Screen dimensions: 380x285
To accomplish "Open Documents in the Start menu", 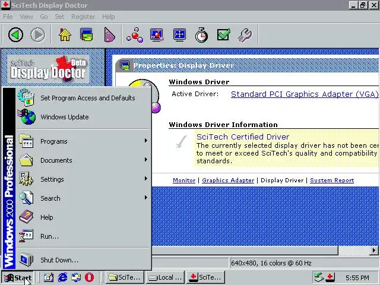I will (x=83, y=160).
